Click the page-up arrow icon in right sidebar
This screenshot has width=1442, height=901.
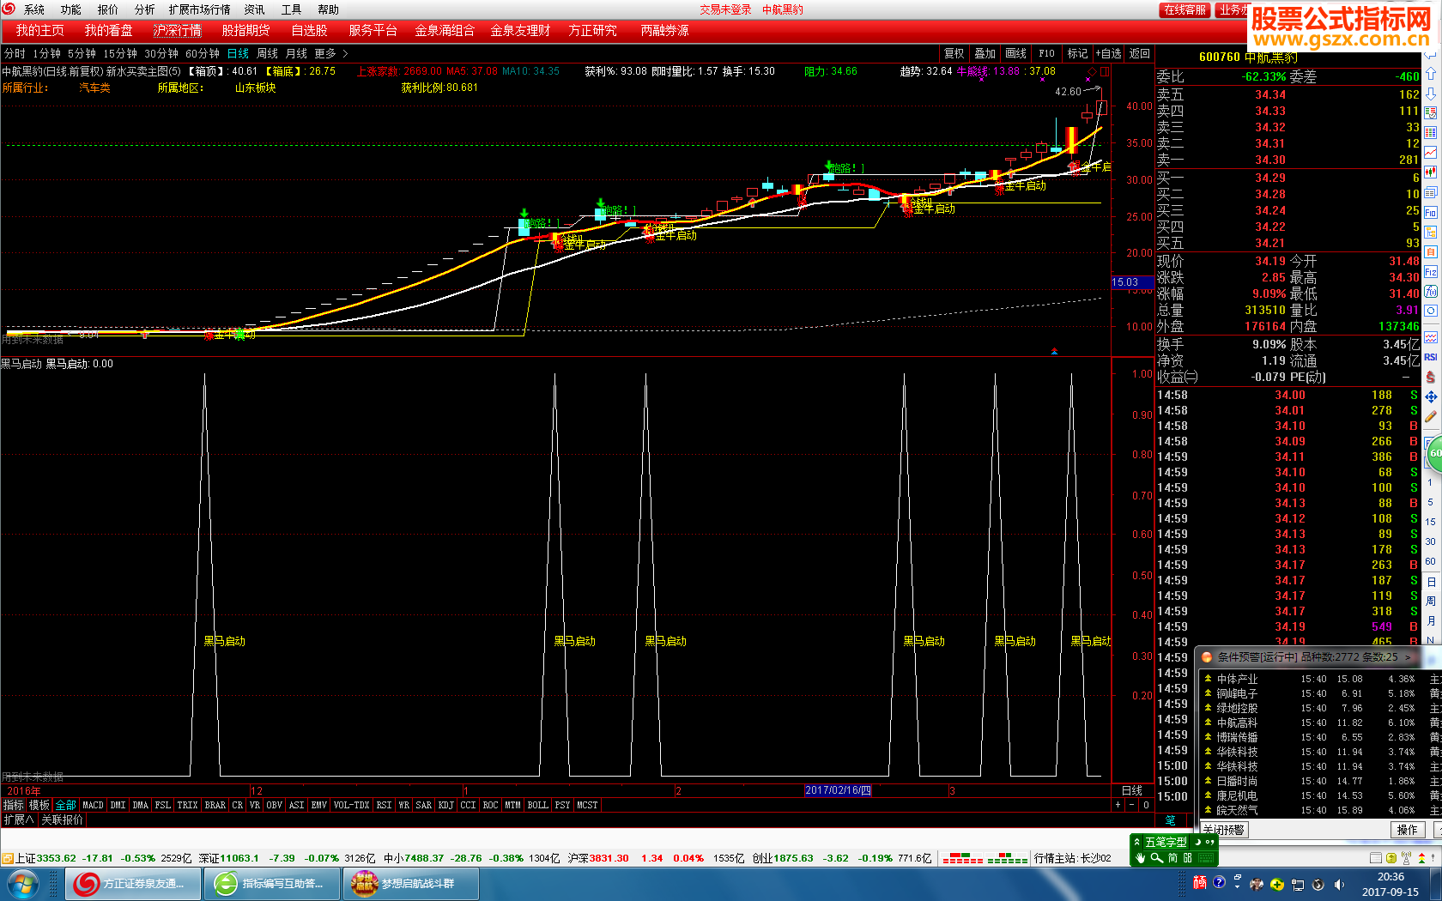click(1431, 73)
